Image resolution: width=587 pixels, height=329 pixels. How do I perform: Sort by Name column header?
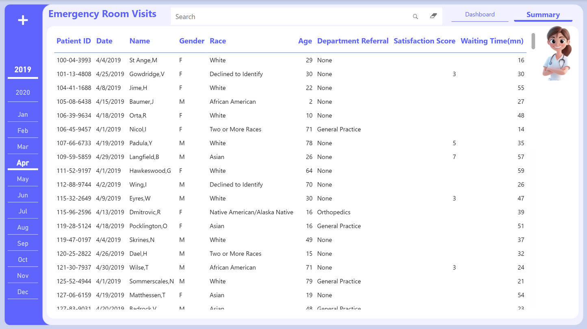pyautogui.click(x=140, y=41)
